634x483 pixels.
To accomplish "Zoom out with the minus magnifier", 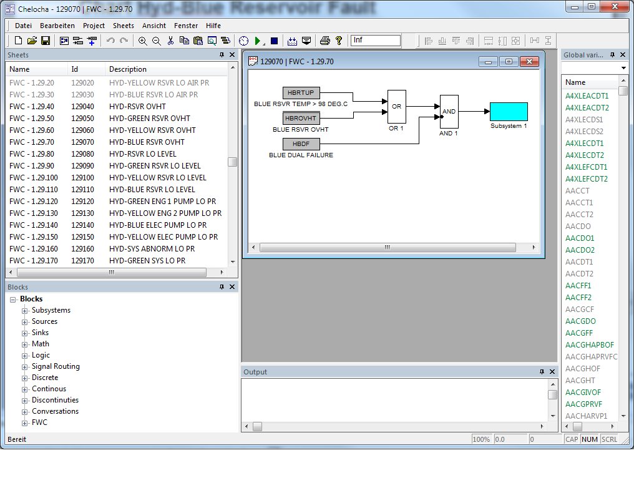I will click(157, 41).
